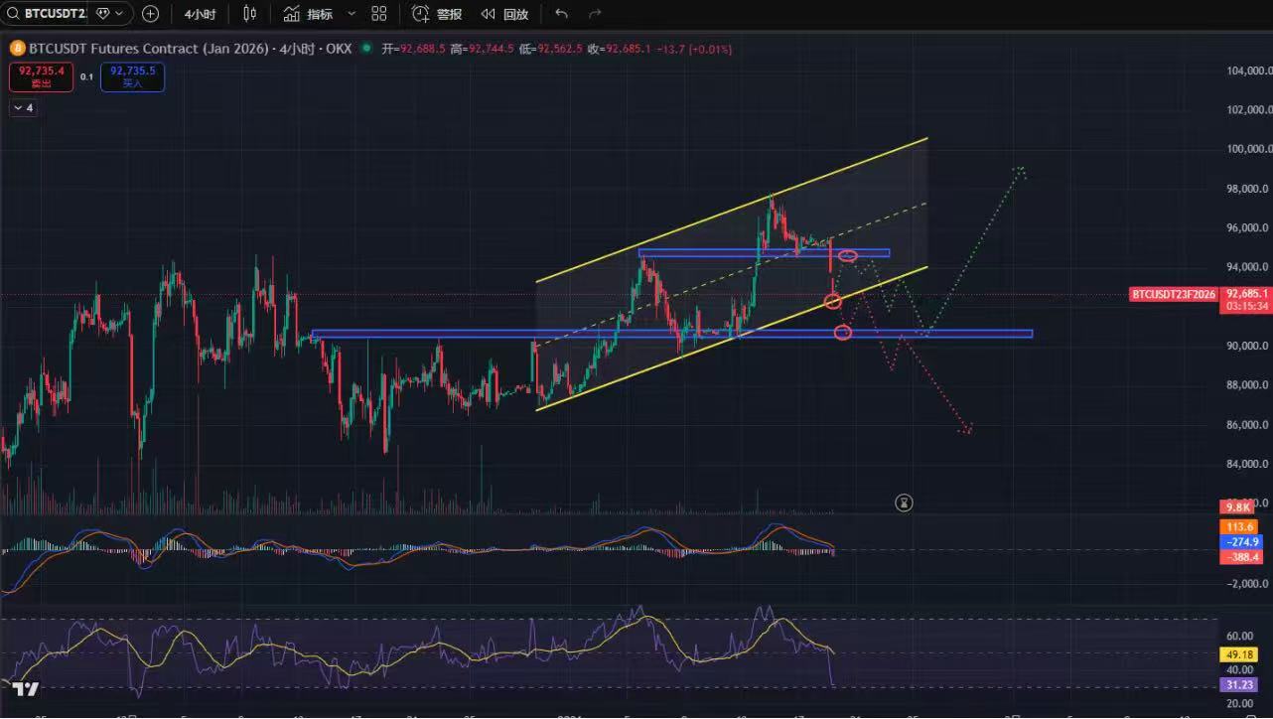Expand the diamond dropdown beside the symbol
This screenshot has width=1273, height=719.
click(109, 14)
